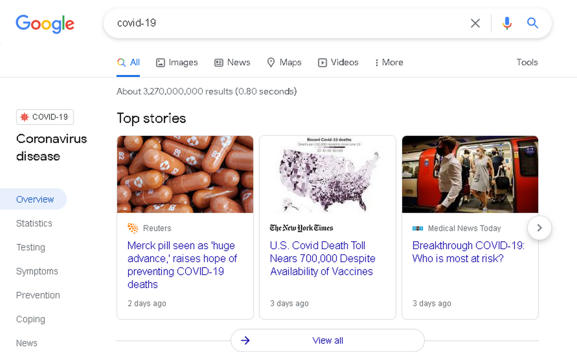
Task: Open the Videos results tab
Action: pos(338,62)
